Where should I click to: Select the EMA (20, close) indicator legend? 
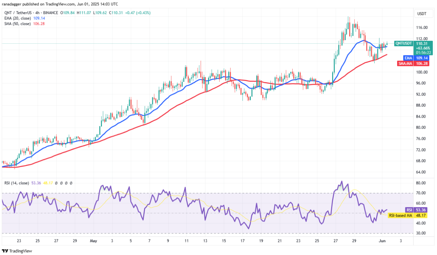tap(18, 18)
